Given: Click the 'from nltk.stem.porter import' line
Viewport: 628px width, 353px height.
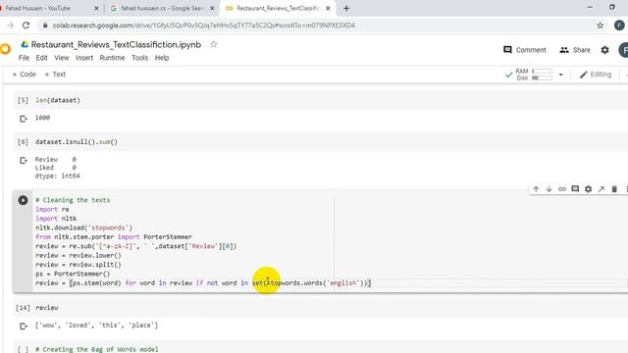Looking at the screenshot, I should [114, 237].
